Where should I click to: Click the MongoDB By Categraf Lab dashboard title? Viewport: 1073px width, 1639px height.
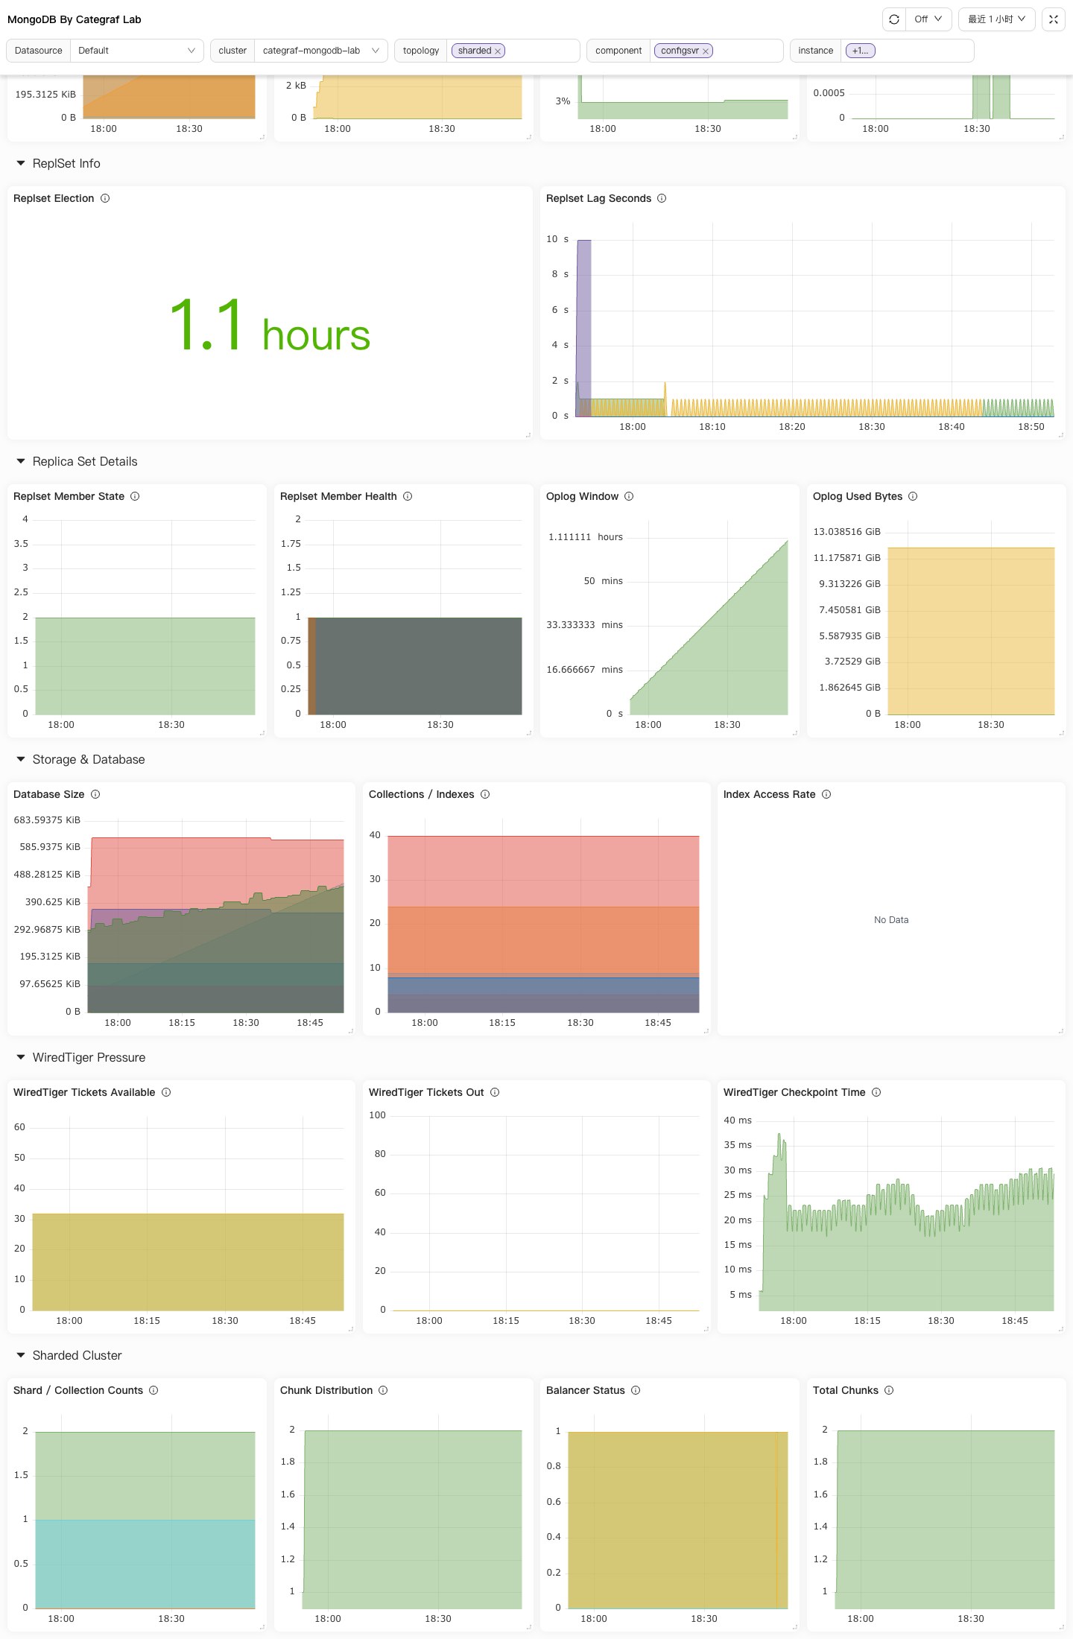(75, 19)
